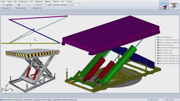Print the image with the printer icon
This screenshot has width=180, height=101.
[10, 5]
